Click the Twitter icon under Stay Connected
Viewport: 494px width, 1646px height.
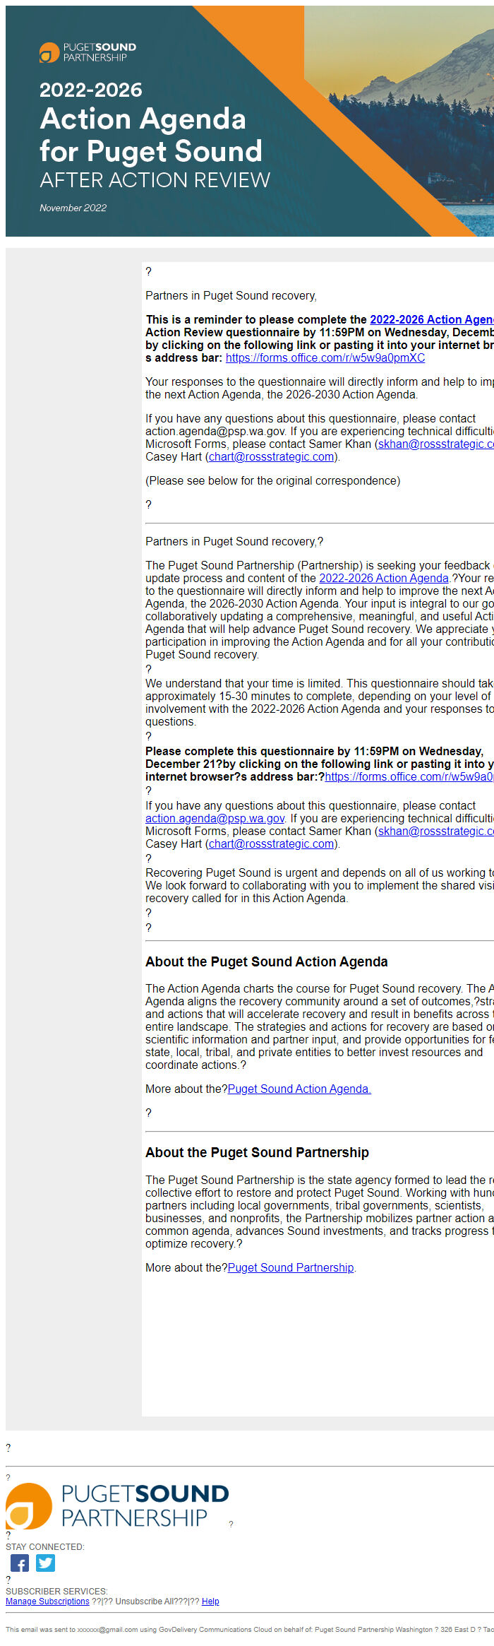click(46, 1563)
